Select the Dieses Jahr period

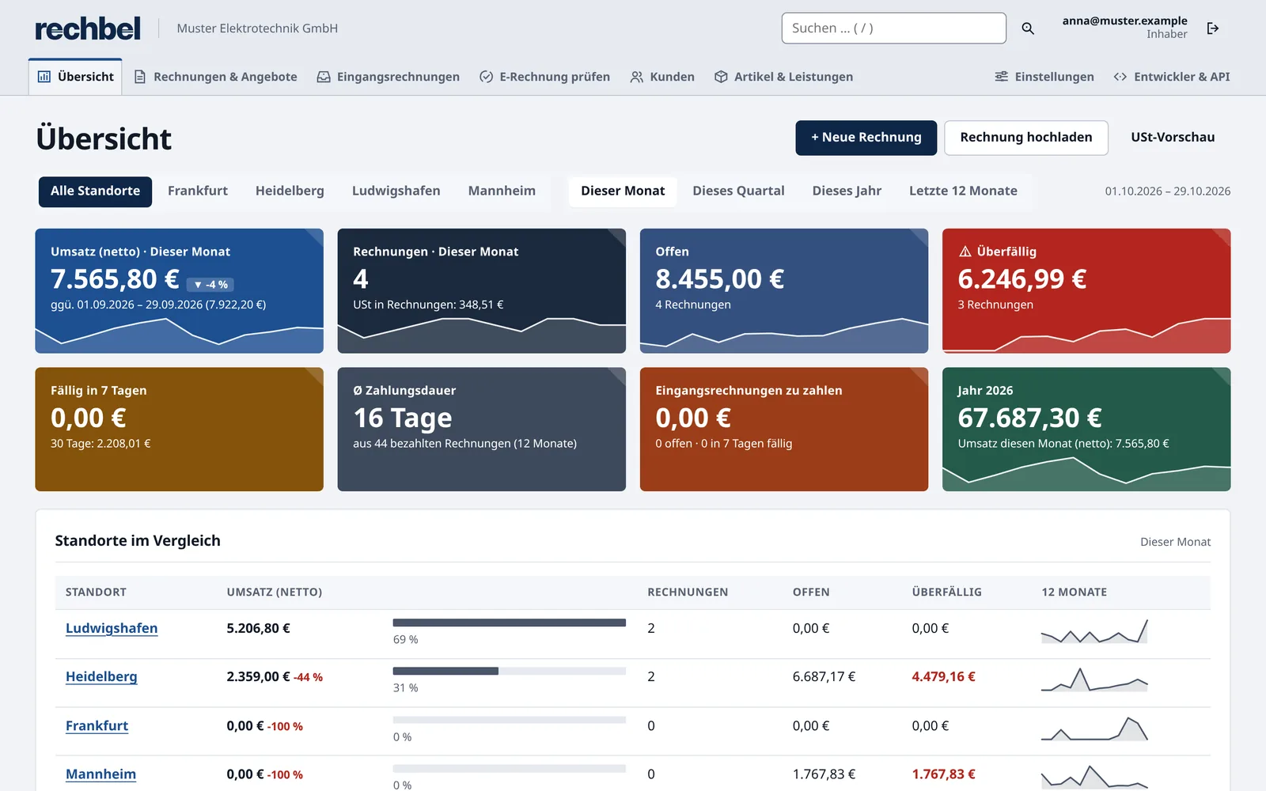847,191
